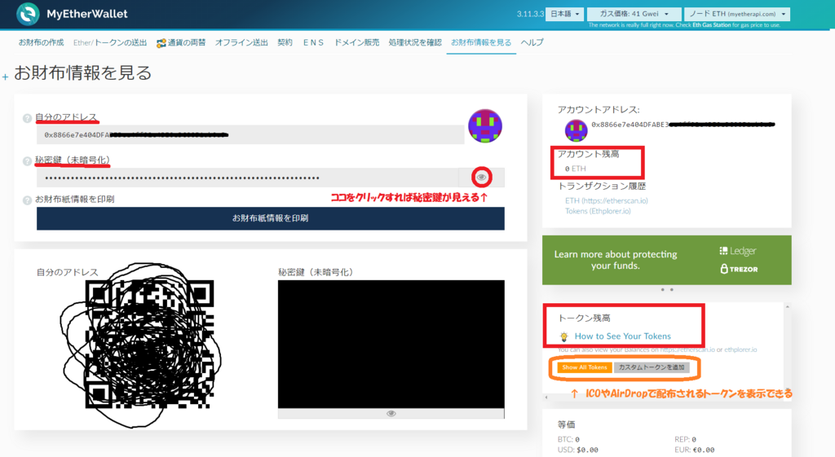Click the MyEtherWallet logo icon
This screenshot has width=835, height=457.
coord(28,14)
